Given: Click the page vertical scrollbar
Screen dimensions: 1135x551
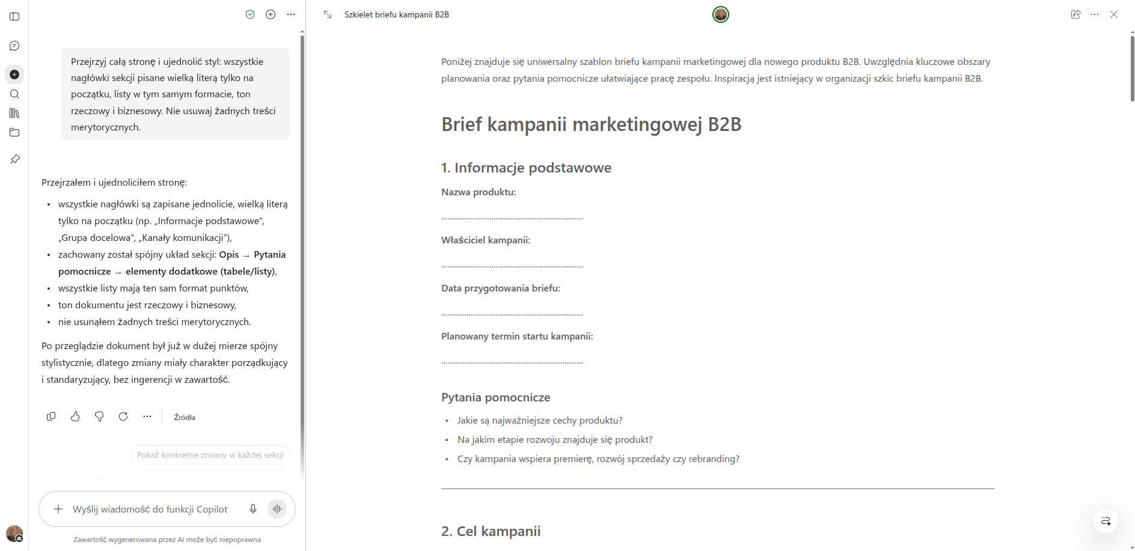Looking at the screenshot, I should coord(1132,69).
